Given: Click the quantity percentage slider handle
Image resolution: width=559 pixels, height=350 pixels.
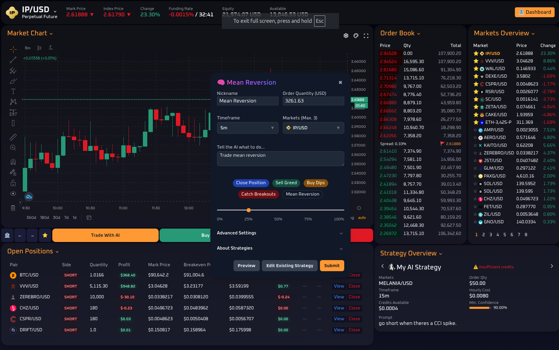Looking at the screenshot, I should [x=248, y=210].
